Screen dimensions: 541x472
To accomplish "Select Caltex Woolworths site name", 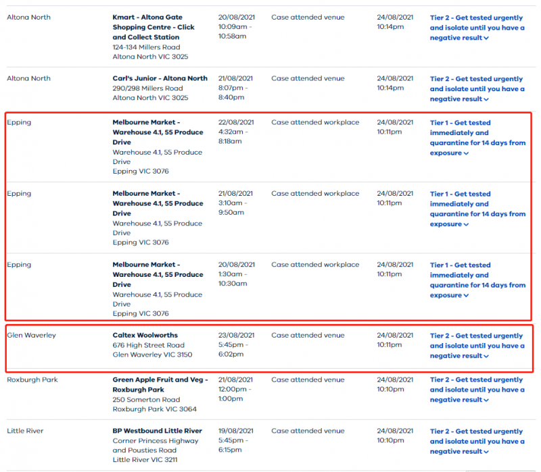I will (x=145, y=335).
